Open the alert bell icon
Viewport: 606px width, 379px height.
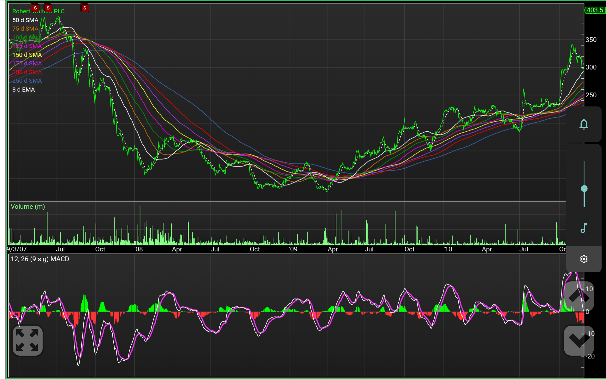pos(584,124)
